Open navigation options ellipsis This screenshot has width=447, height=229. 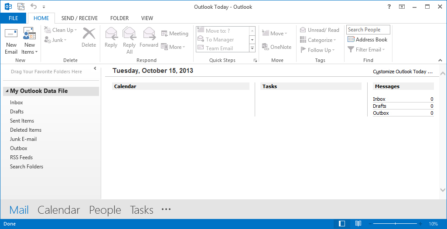tap(166, 209)
